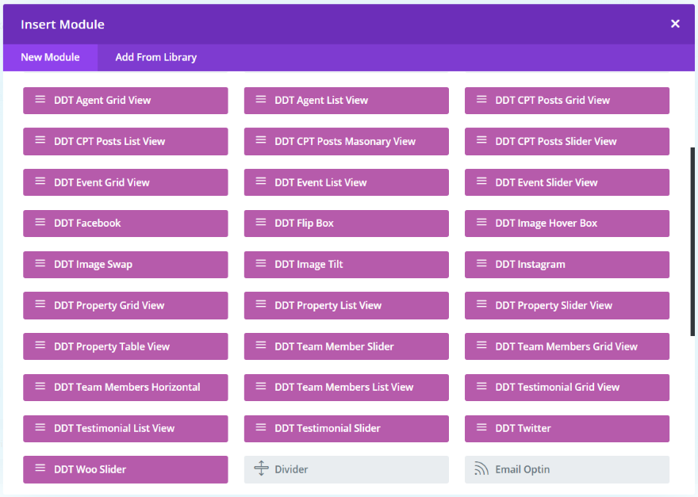Add the DDT Image Swap module
The image size is (698, 497).
tap(125, 264)
